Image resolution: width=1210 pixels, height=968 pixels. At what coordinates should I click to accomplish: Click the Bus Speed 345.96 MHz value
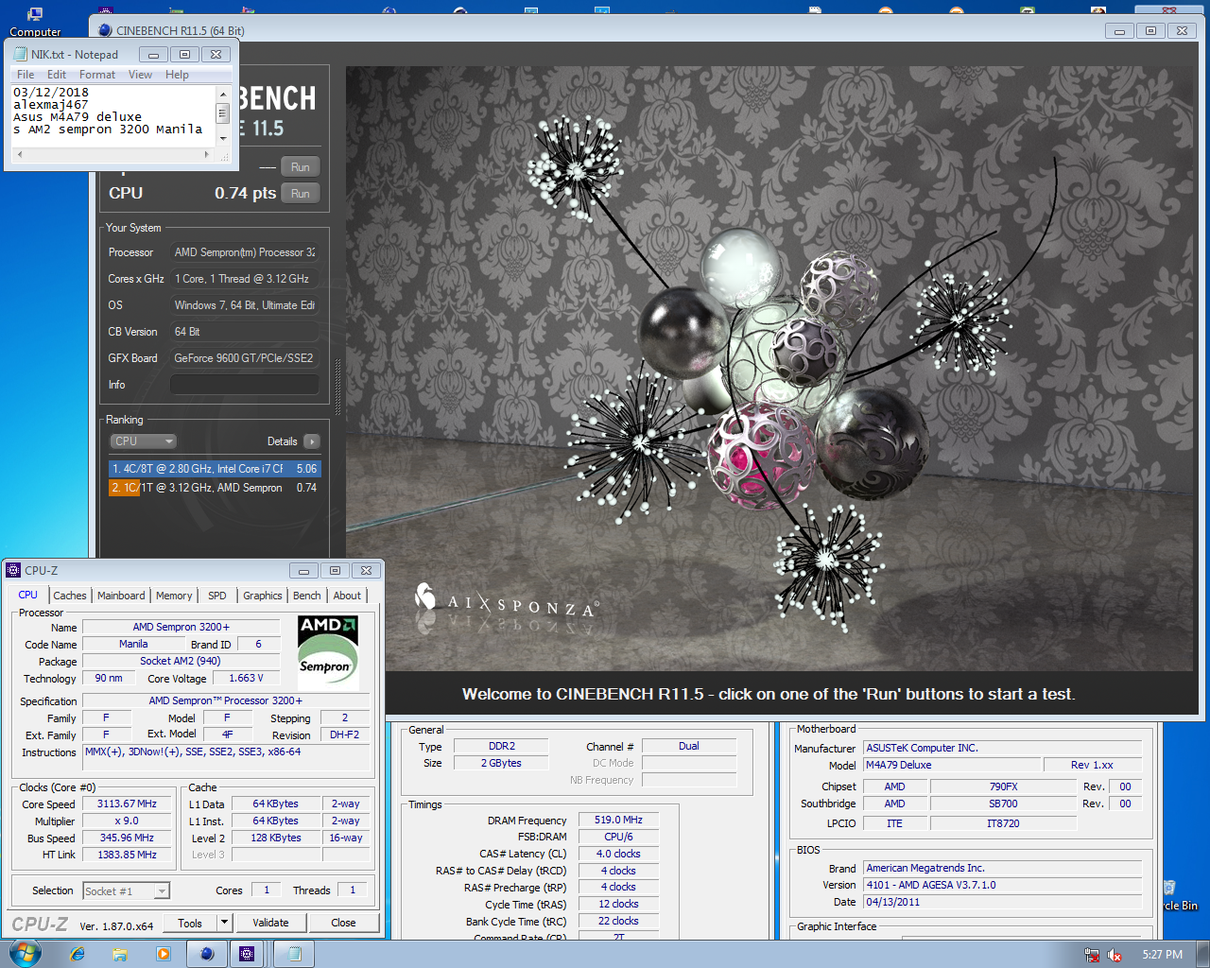127,838
